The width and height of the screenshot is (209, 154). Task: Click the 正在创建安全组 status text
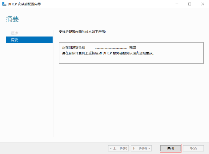(73, 48)
